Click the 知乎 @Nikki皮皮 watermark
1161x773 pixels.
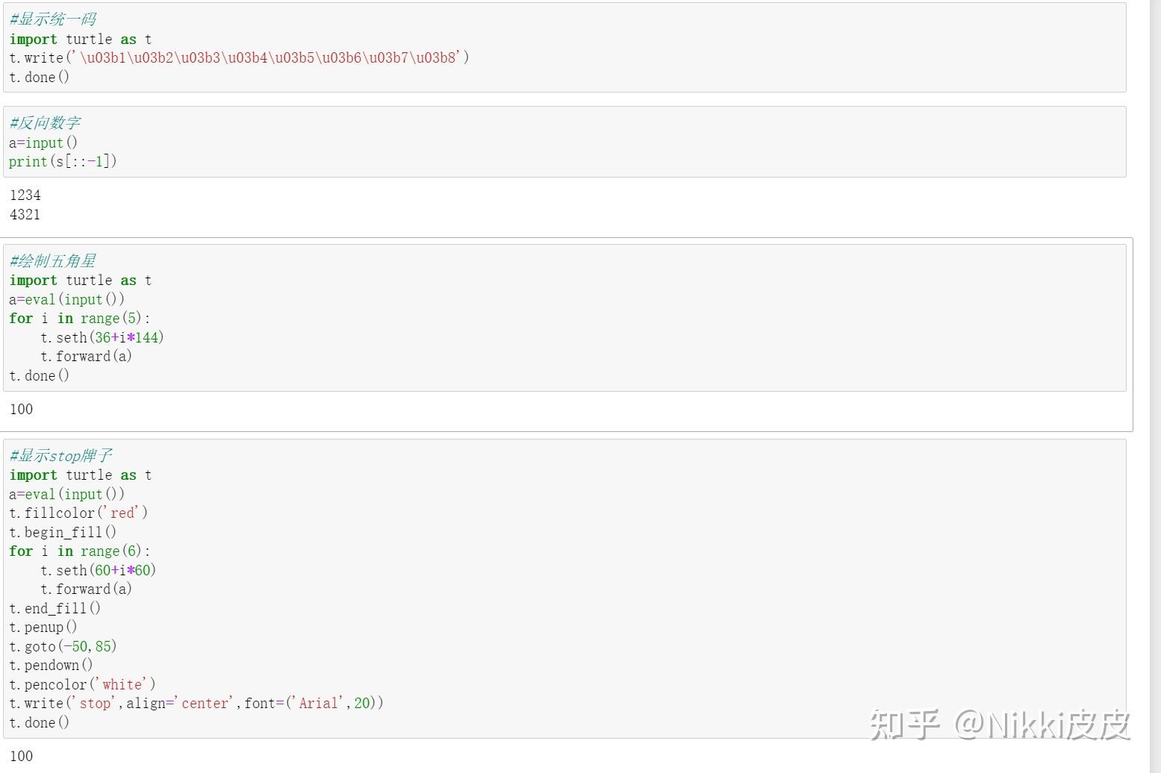(x=1000, y=725)
